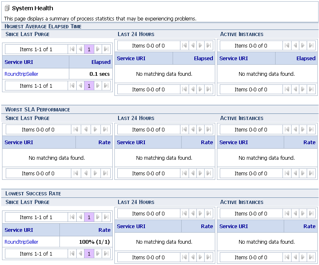
Task: Select page 1 in bottom paginator of Lowest Success Rate Since Last Purge
Action: (89, 254)
